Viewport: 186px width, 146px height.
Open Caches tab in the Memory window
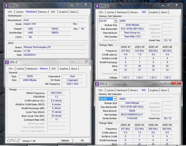click(x=20, y=69)
